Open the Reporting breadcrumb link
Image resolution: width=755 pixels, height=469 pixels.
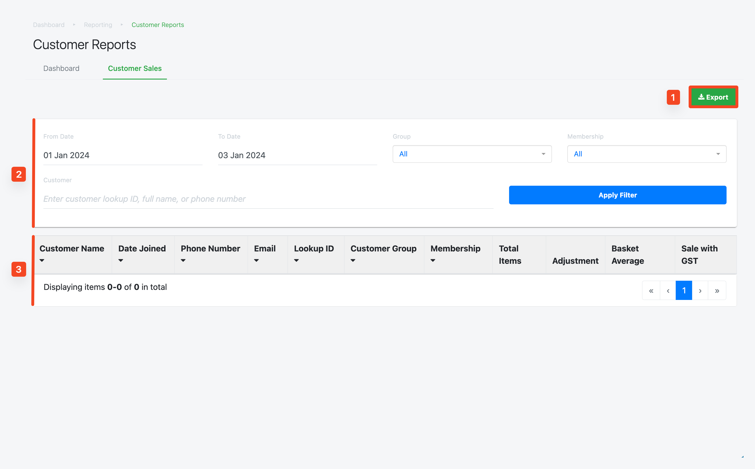pyautogui.click(x=98, y=25)
